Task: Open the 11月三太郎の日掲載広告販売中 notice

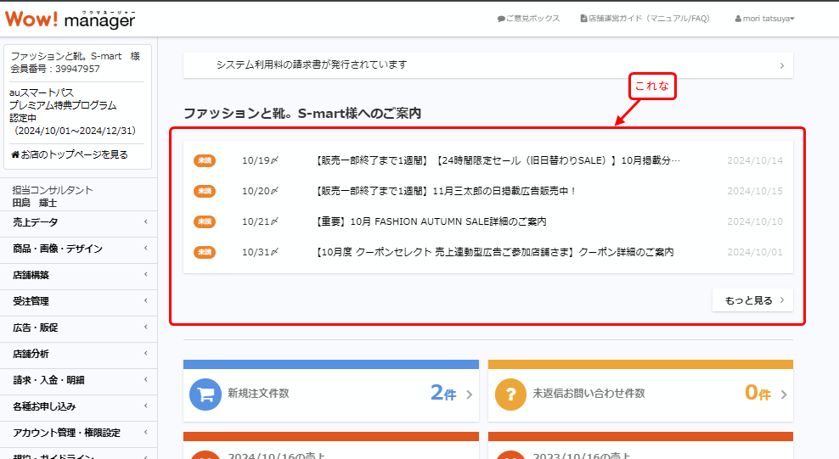Action: coord(446,191)
